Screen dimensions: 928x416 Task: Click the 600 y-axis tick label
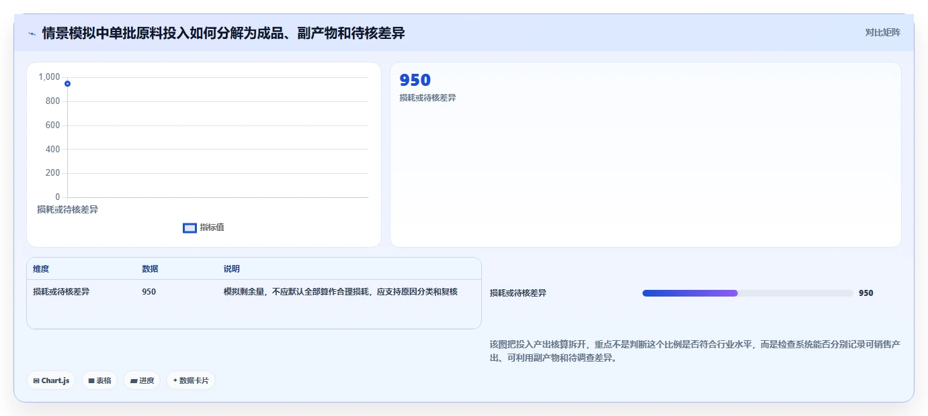pyautogui.click(x=52, y=125)
